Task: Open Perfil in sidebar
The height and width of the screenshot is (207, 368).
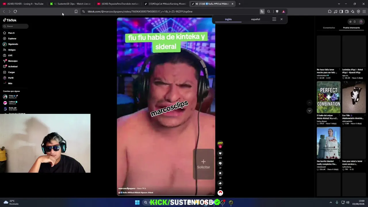Action: click(8, 78)
